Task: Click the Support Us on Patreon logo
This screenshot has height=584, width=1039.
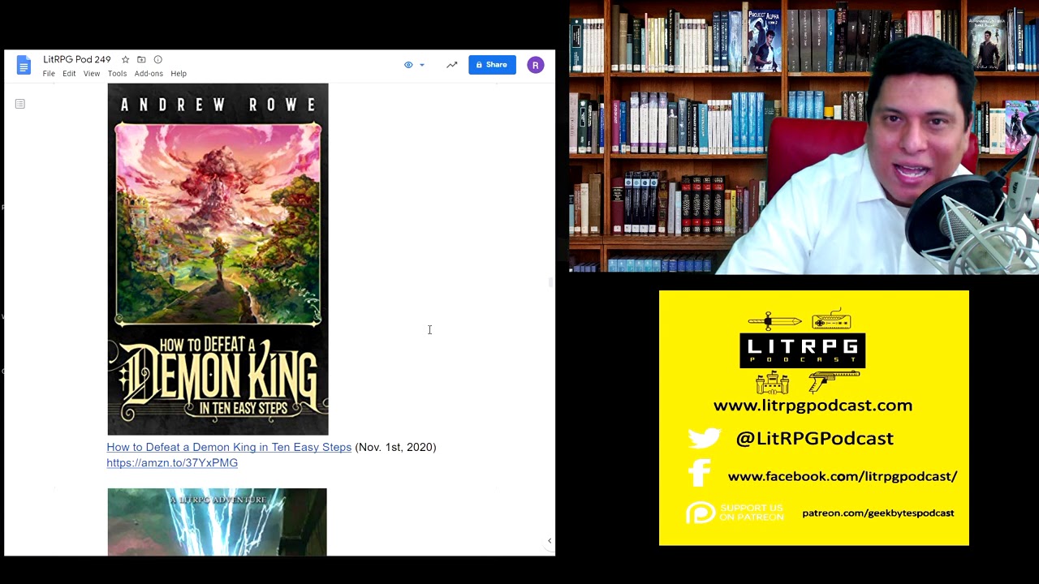Action: click(735, 513)
